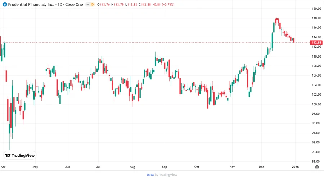Click the Aug label on time axis
The height and width of the screenshot is (179, 324).
click(x=132, y=167)
